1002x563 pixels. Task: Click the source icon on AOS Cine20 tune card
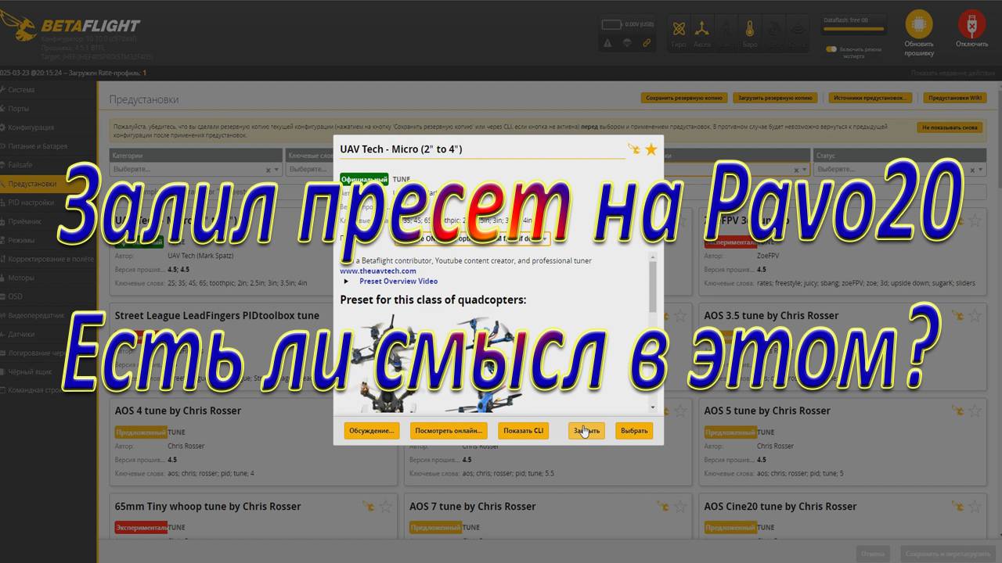[x=957, y=507]
